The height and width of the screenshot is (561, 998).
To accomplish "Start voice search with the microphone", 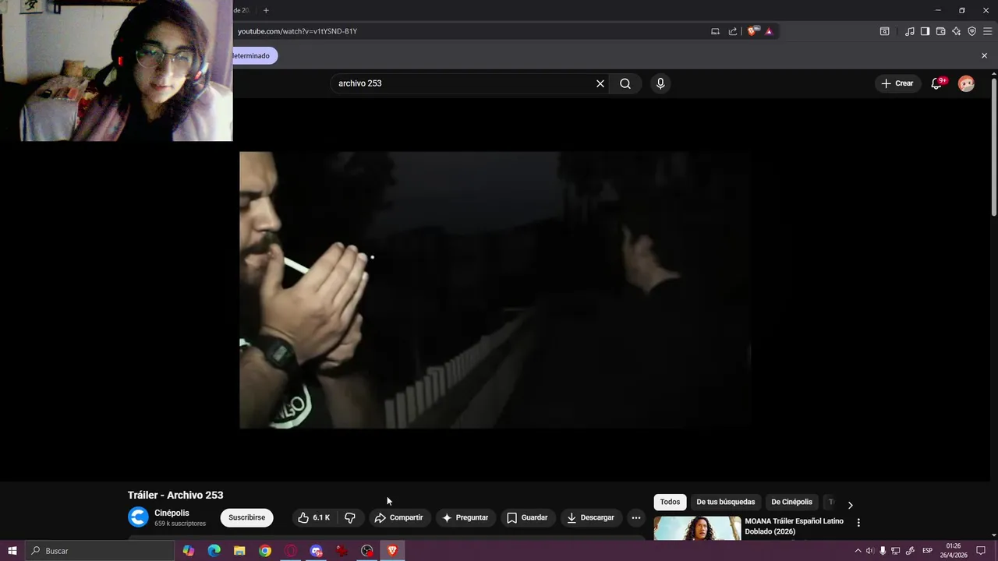I will pos(660,83).
